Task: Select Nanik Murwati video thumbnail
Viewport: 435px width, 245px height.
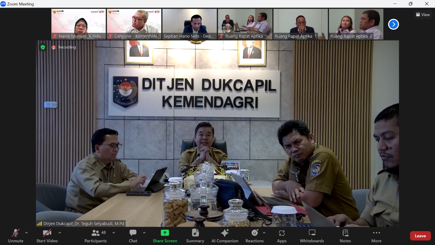Action: point(79,24)
